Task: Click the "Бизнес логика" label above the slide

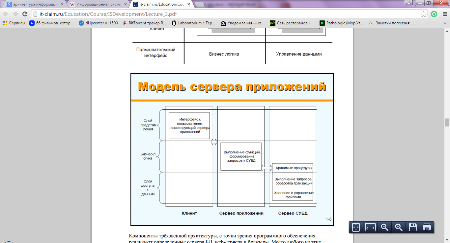Action: click(224, 54)
